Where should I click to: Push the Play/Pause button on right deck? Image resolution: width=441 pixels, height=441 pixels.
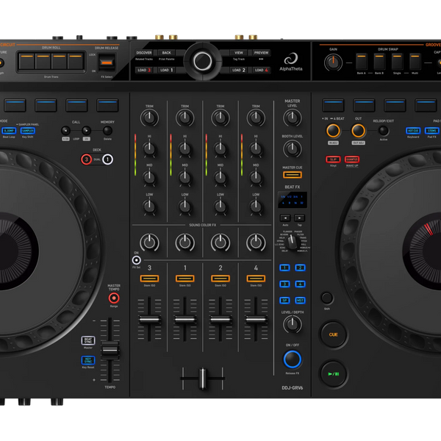tap(334, 374)
